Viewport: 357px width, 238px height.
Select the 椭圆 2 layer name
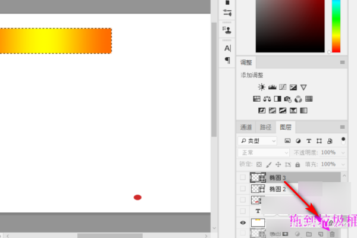coord(277,189)
